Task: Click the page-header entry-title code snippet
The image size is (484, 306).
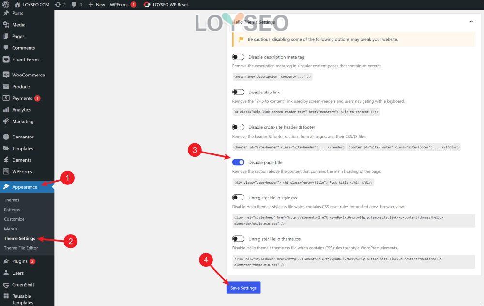Action: 303,183
